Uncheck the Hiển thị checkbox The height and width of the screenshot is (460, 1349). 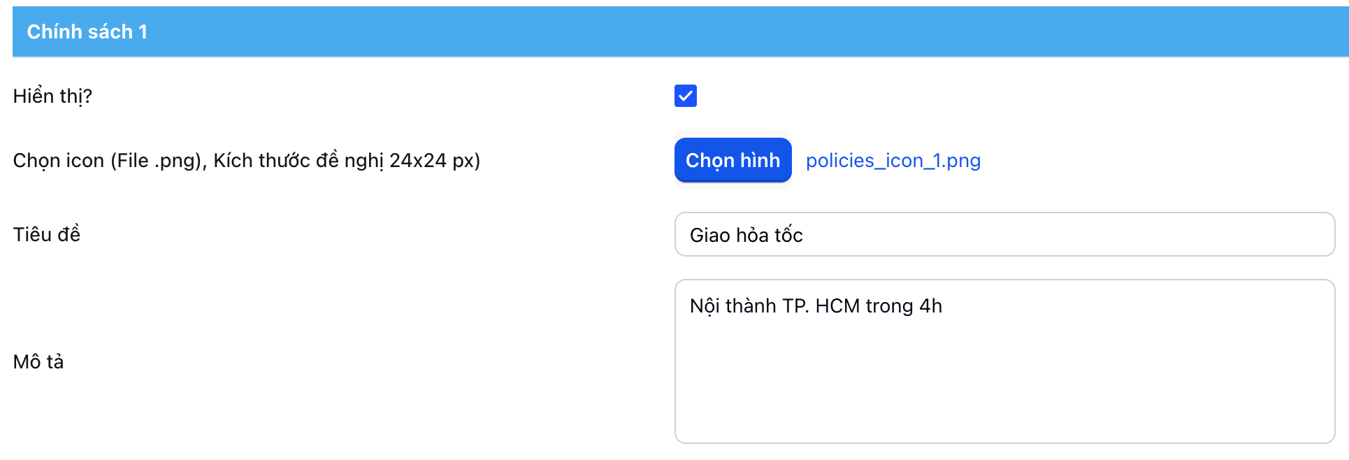(685, 96)
